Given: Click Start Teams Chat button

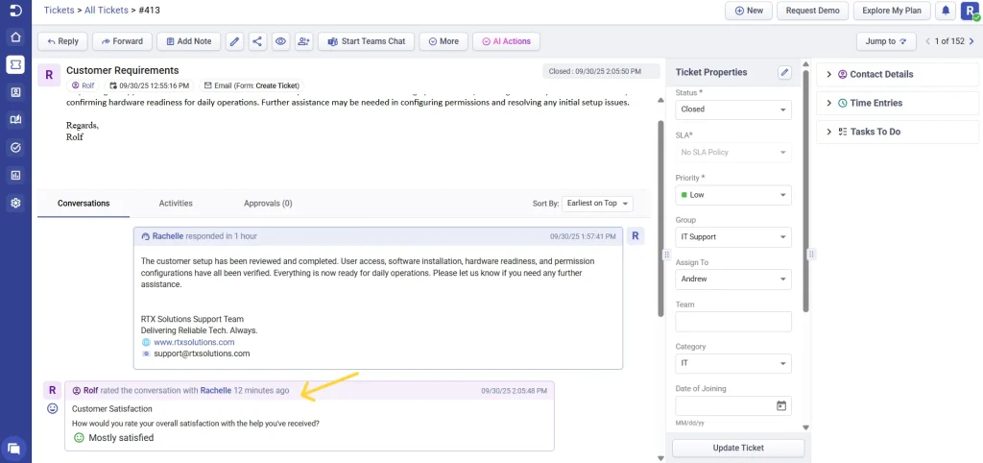Looking at the screenshot, I should point(366,41).
